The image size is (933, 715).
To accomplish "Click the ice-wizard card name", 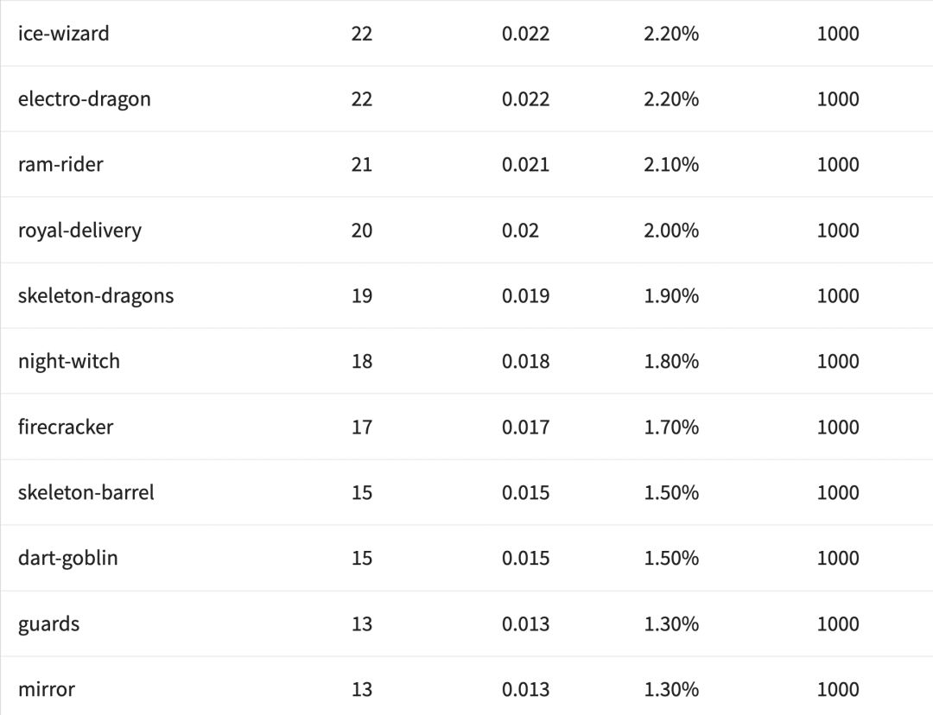I will coord(64,34).
